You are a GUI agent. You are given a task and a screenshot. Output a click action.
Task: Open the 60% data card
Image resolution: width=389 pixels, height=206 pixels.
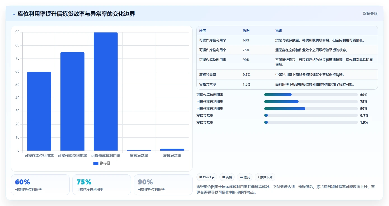click(x=40, y=185)
